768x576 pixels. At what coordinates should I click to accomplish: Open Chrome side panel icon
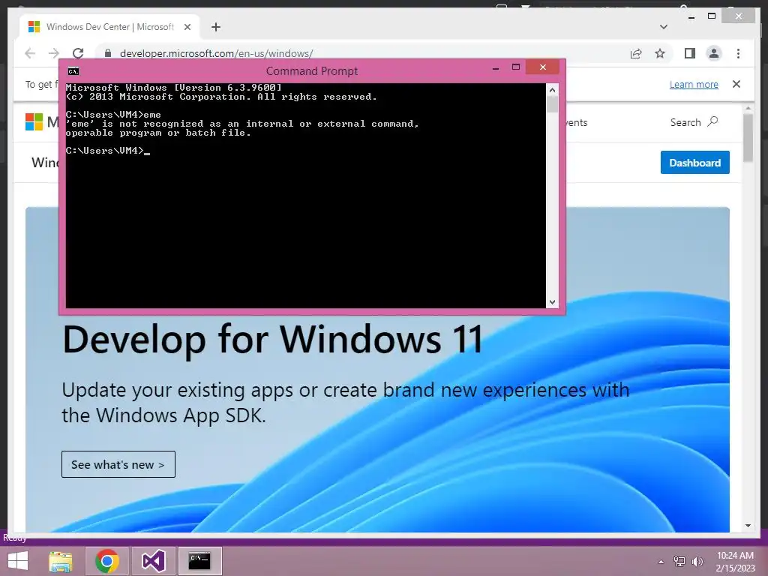690,53
